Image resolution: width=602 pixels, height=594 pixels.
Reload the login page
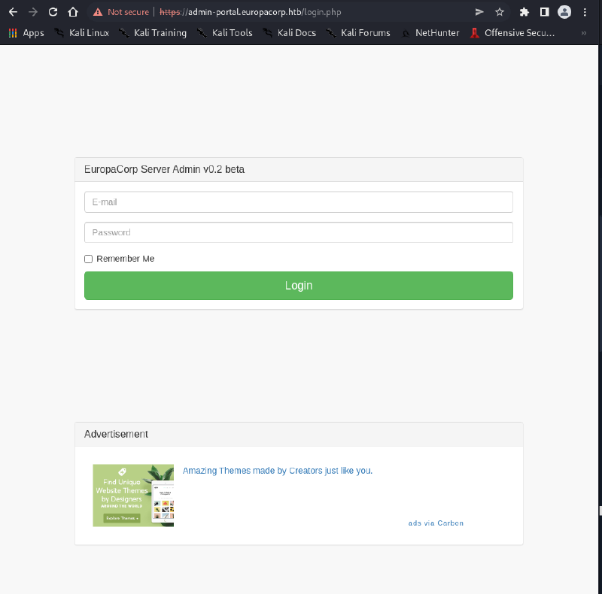point(52,11)
